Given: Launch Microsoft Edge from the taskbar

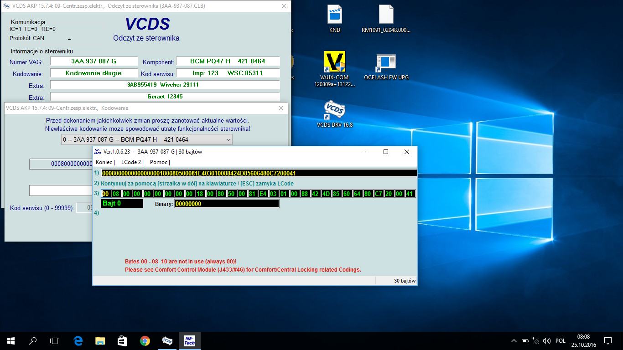Looking at the screenshot, I should [78, 340].
